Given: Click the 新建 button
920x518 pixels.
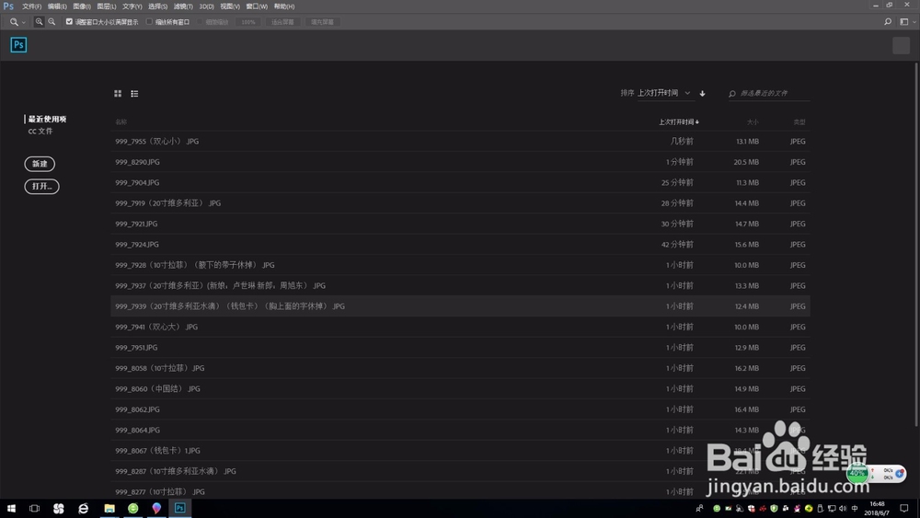Looking at the screenshot, I should pyautogui.click(x=40, y=164).
